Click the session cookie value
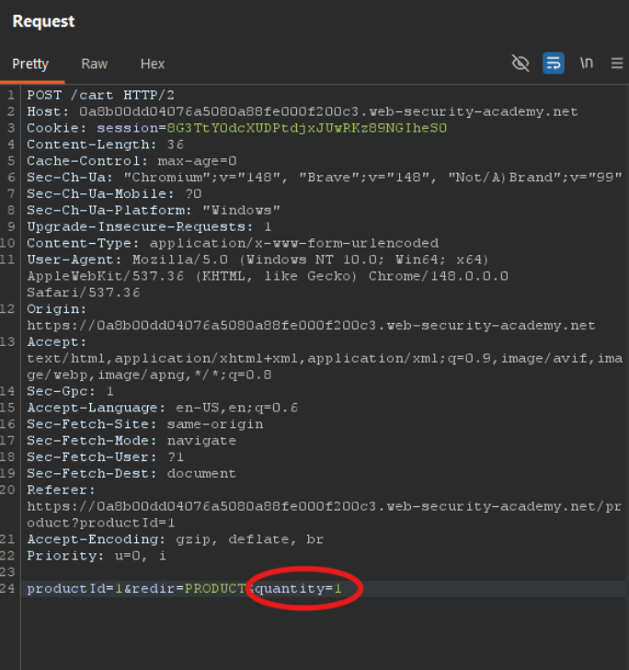This screenshot has height=670, width=629. (306, 128)
